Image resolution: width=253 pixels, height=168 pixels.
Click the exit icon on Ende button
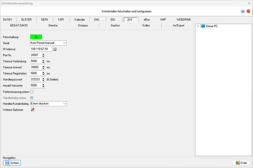point(237,163)
